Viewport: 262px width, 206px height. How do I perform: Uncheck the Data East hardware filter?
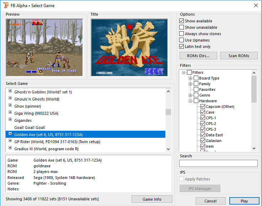coord(203,135)
